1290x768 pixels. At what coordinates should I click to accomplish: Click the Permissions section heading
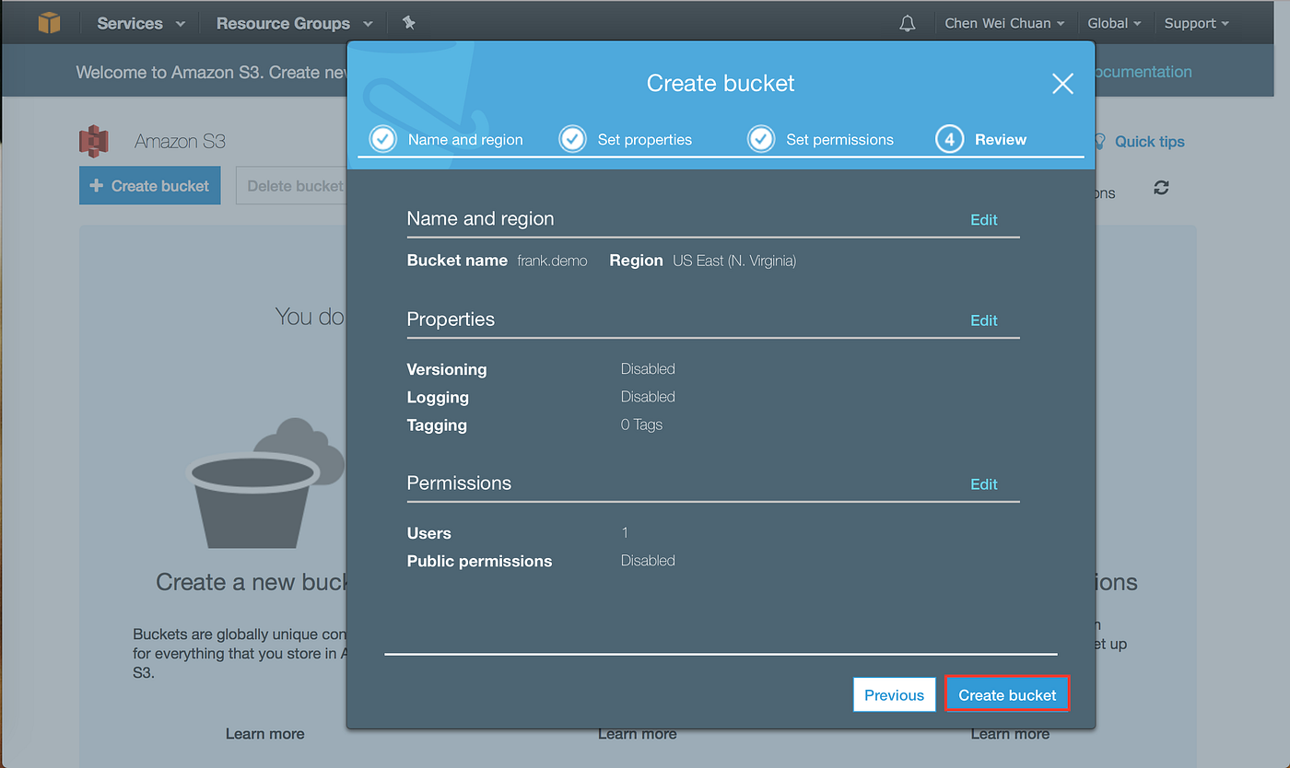459,483
